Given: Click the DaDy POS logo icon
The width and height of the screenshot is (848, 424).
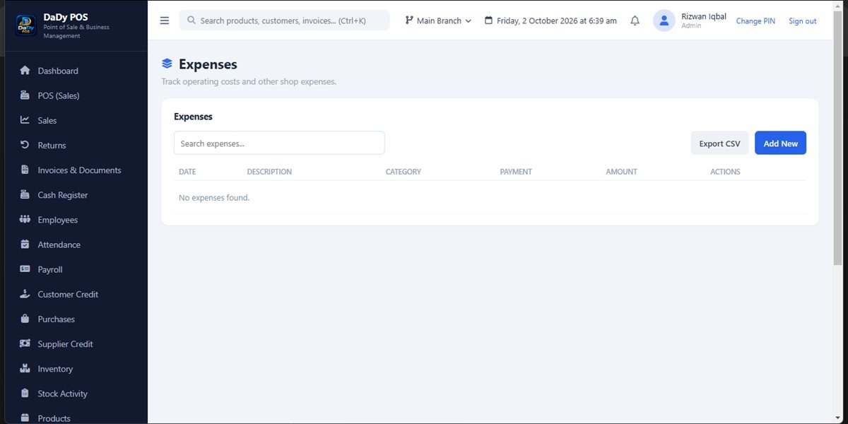Looking at the screenshot, I should (x=26, y=25).
